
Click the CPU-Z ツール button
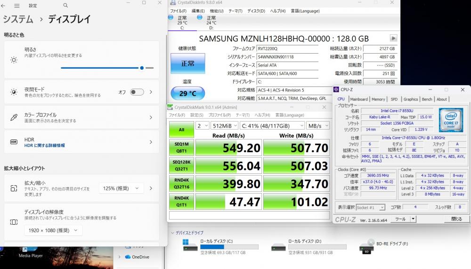(x=400, y=219)
